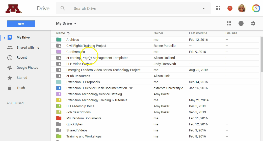Click the search magnifier icon
The image size is (263, 141).
point(63,8)
